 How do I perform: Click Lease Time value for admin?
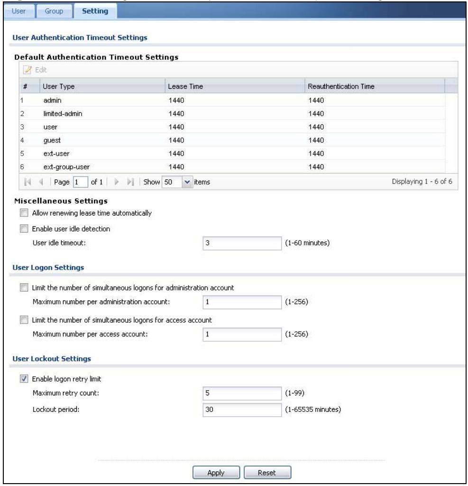click(176, 100)
